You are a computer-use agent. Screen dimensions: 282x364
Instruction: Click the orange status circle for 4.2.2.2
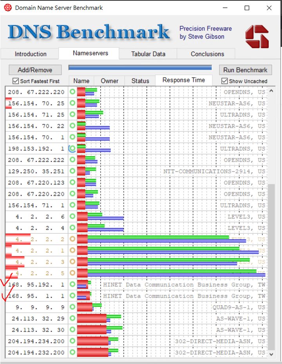pos(72,239)
